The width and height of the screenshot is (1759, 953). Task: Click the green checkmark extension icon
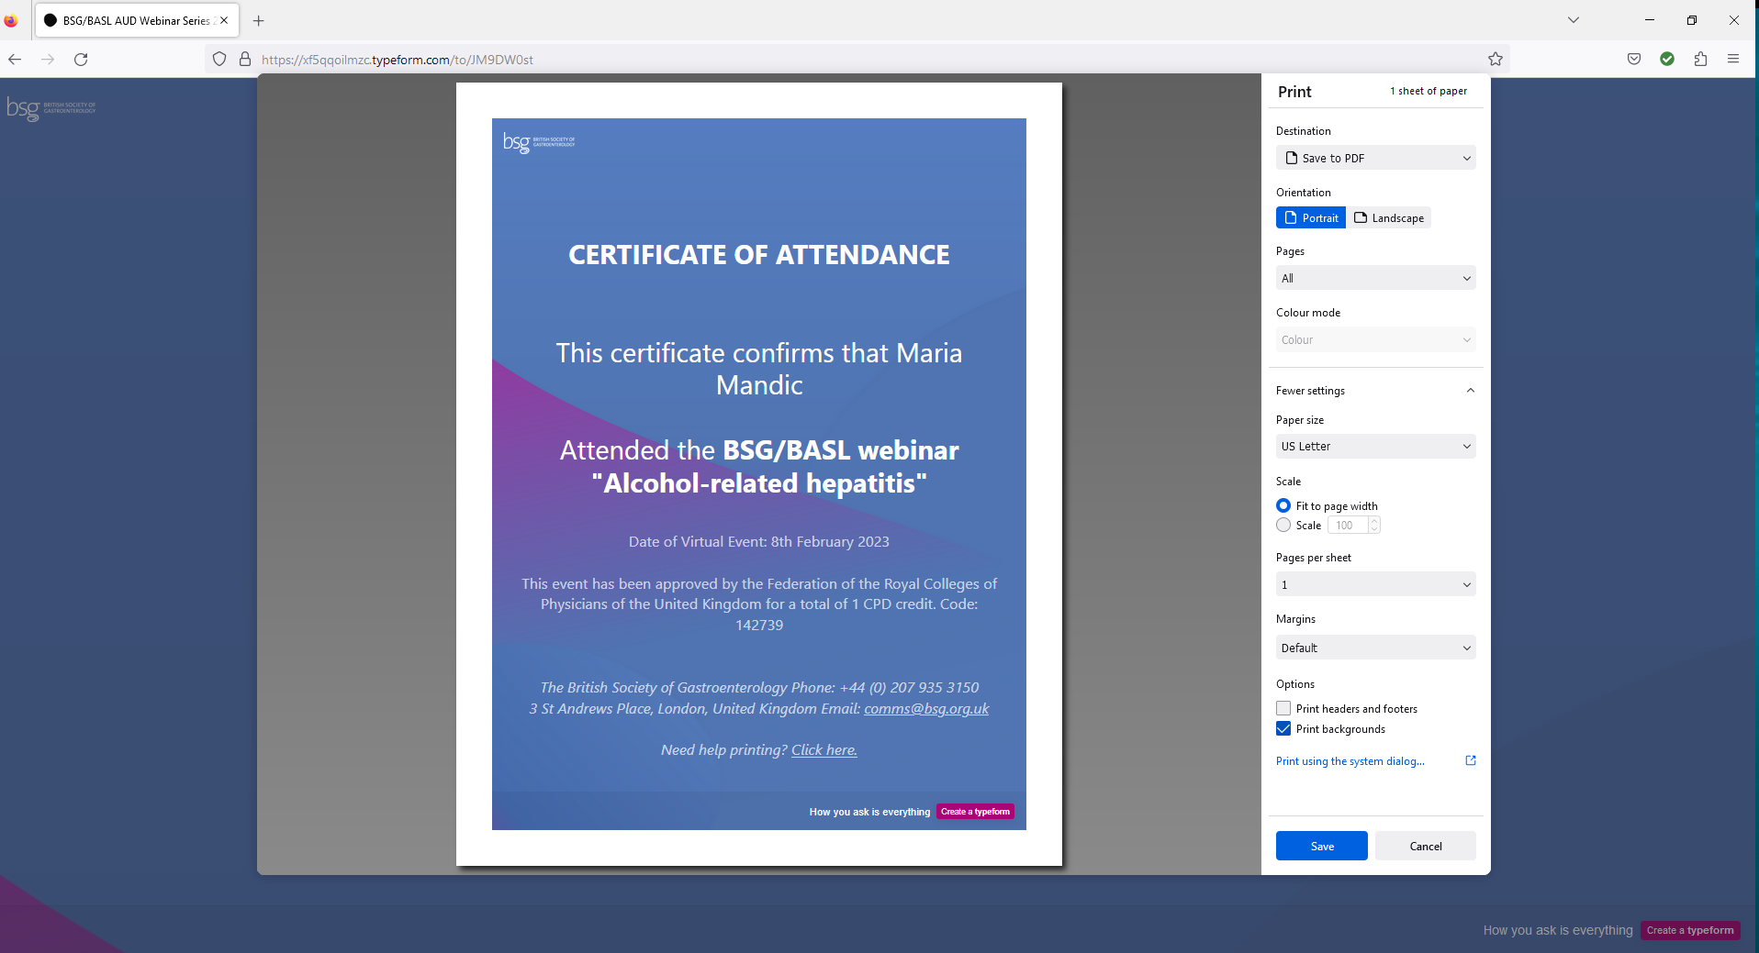(x=1667, y=60)
